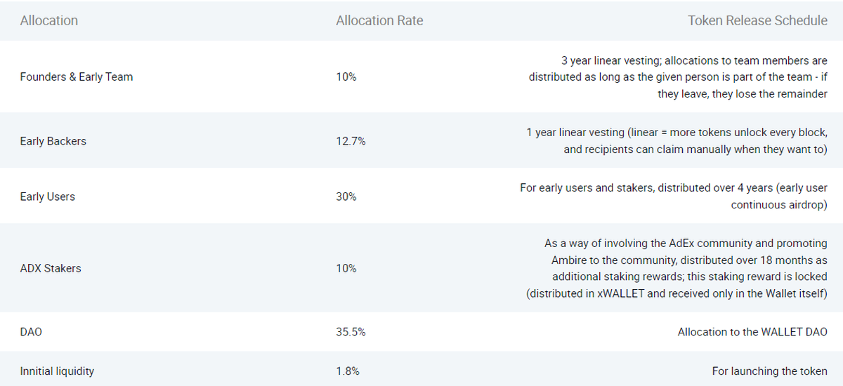This screenshot has height=386, width=843.
Task: Click the 12.7% allocation rate
Action: pyautogui.click(x=351, y=141)
